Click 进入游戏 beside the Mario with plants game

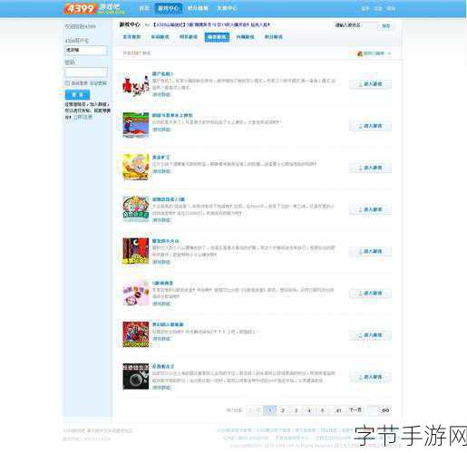370,335
